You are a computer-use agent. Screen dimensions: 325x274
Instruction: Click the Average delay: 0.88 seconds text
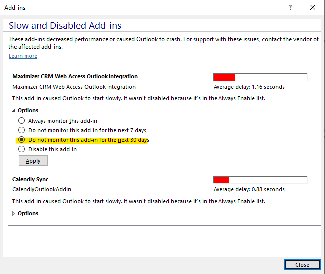249,189
